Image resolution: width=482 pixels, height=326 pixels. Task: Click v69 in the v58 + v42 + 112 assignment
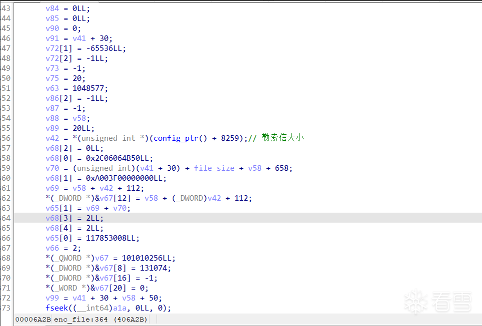click(52, 188)
